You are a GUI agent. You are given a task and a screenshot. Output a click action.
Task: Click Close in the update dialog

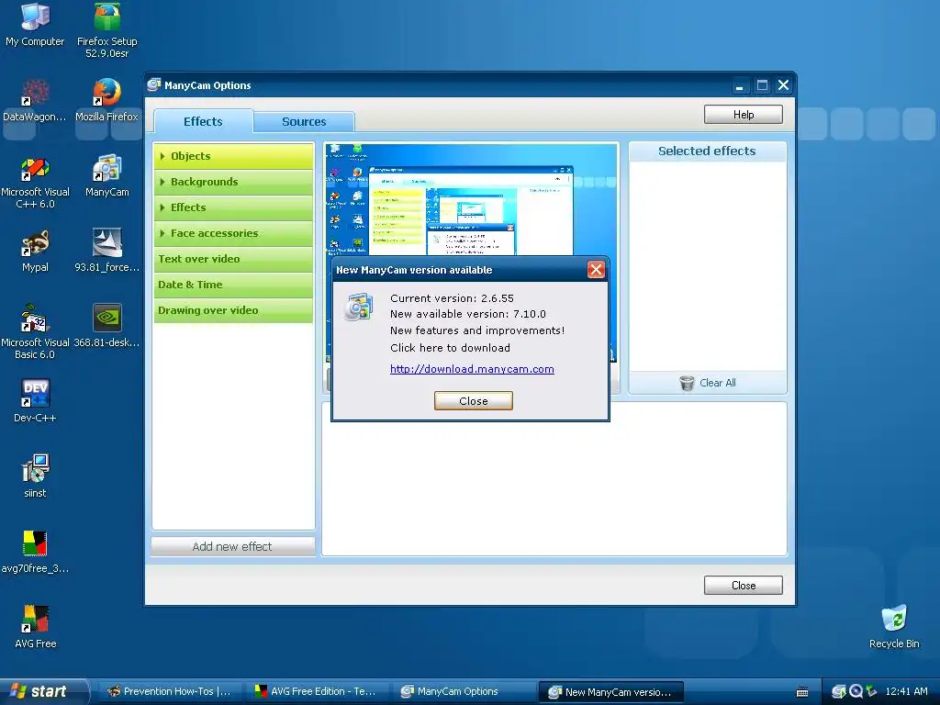474,401
